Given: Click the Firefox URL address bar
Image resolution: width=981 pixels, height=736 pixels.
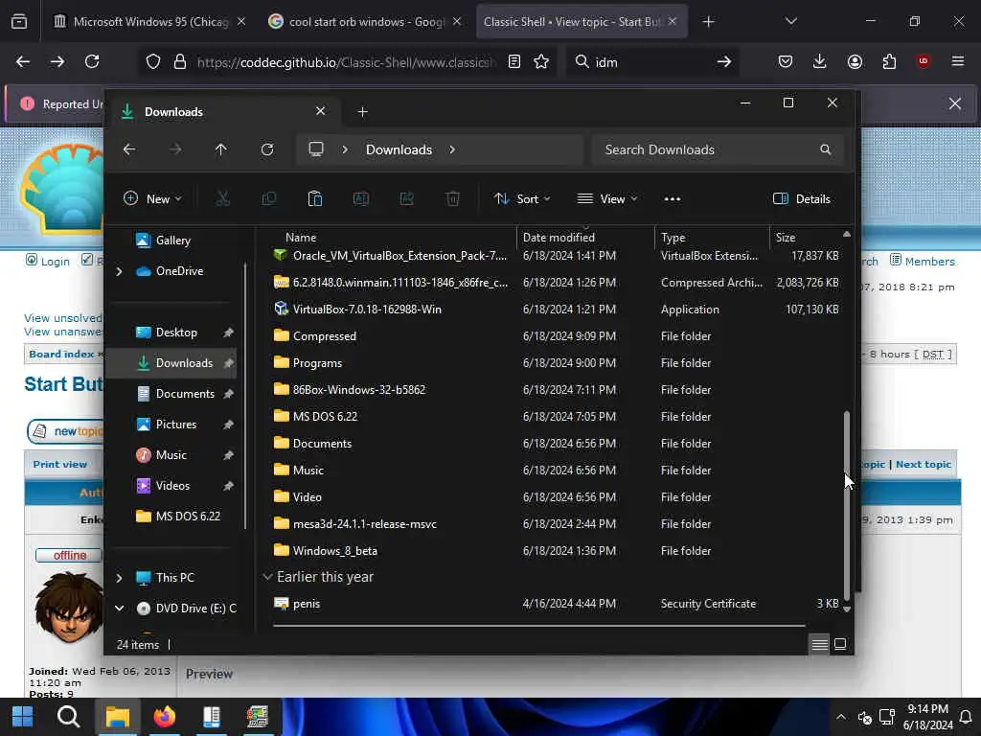Looking at the screenshot, I should click(346, 62).
